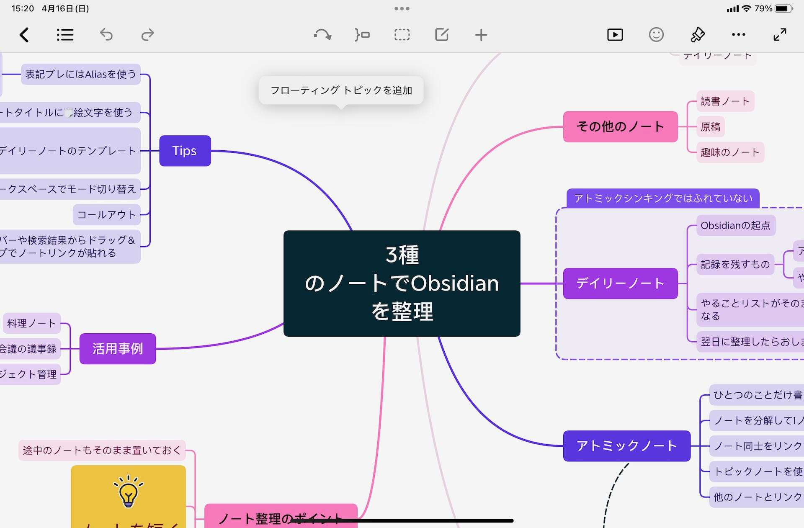
Task: Select subtopic starting 他のノートとリンク
Action: point(756,497)
